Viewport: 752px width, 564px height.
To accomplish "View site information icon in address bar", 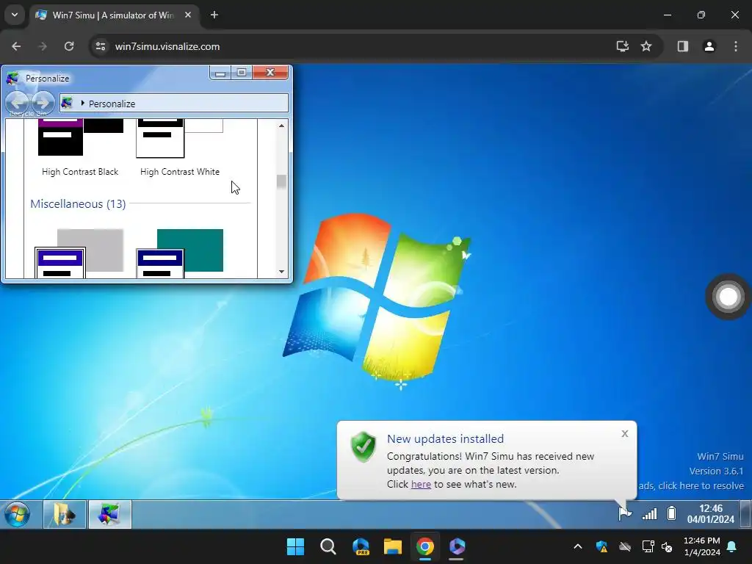I will coord(101,46).
